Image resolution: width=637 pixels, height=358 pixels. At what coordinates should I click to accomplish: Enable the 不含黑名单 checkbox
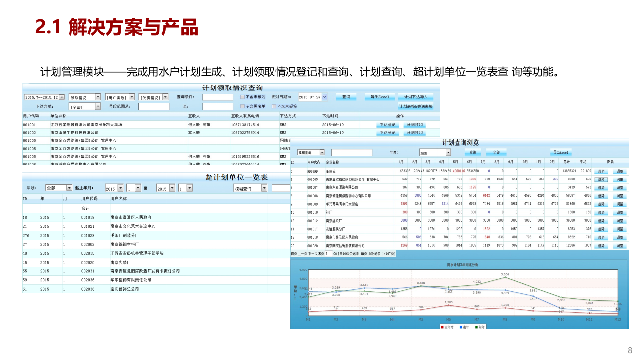coord(242,106)
